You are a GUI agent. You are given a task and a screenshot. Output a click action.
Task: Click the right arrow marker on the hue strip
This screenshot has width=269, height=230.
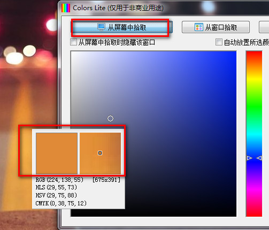tap(259, 158)
